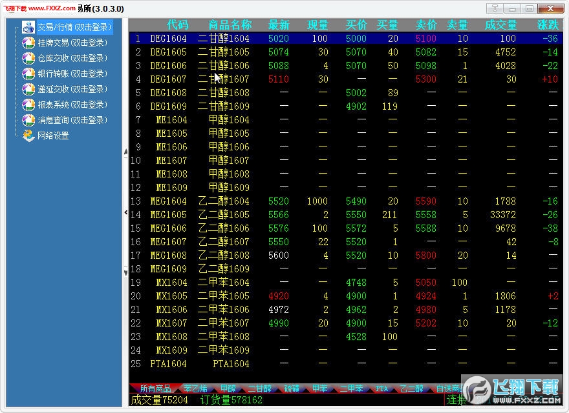The height and width of the screenshot is (413, 569).
Task: Collapse sidebar using the left arrow splitter
Action: click(x=125, y=212)
